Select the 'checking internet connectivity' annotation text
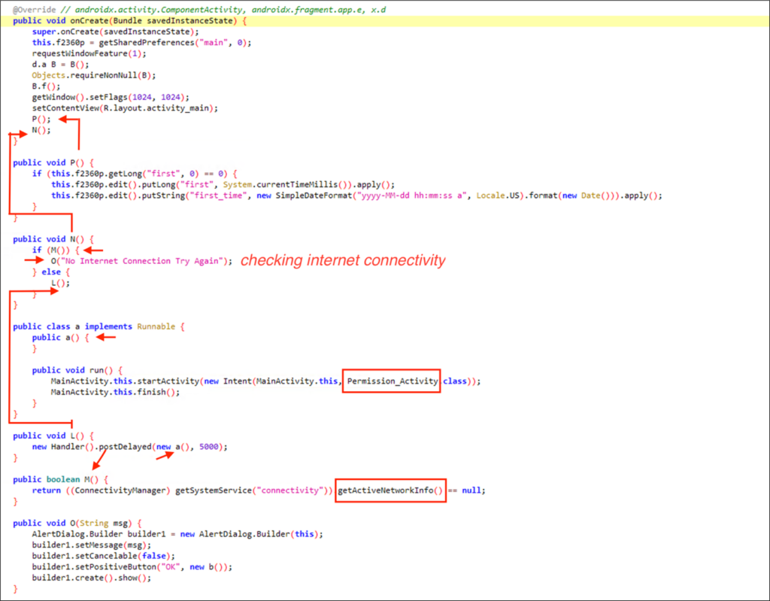770x601 pixels. pos(344,260)
